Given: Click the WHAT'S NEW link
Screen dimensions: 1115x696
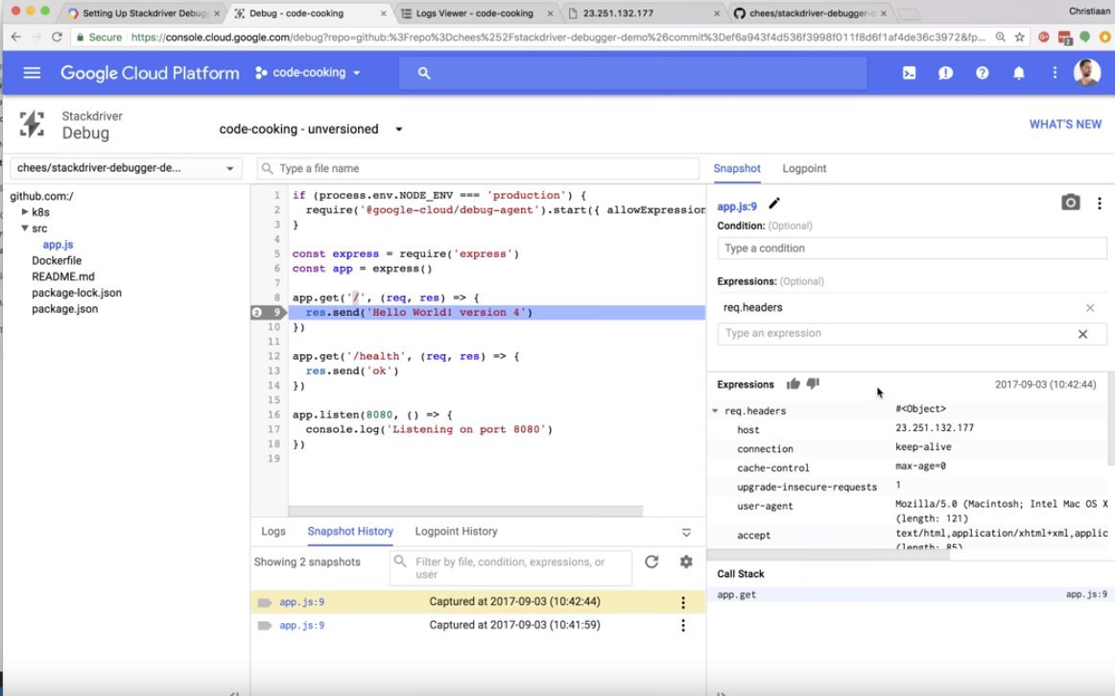Looking at the screenshot, I should coord(1065,125).
